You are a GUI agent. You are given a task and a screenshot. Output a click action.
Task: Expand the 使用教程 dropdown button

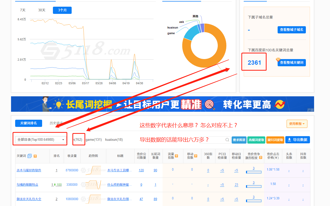click(297, 124)
